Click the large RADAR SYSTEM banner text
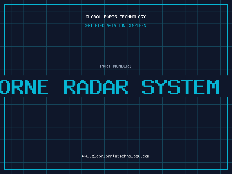This screenshot has width=232, height=174. (142, 87)
